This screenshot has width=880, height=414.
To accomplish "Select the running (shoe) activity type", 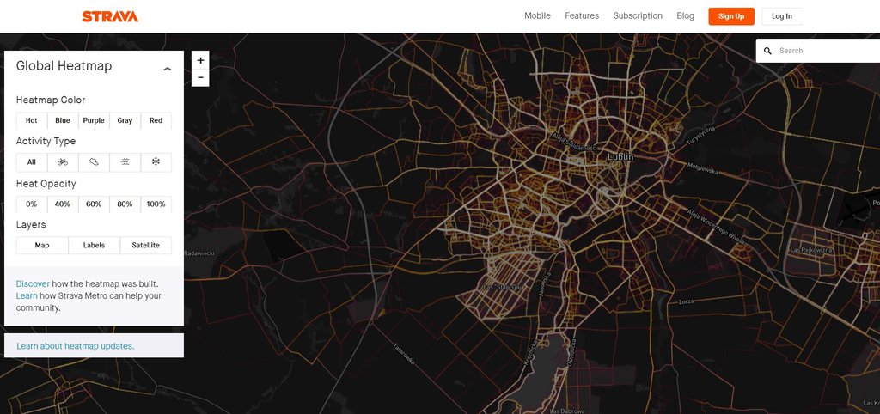I will 94,161.
